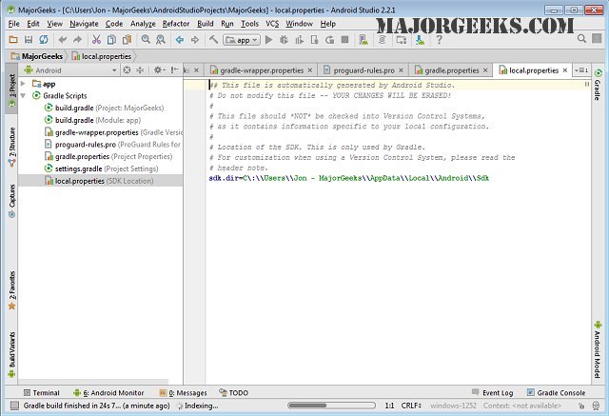This screenshot has height=416, width=609.
Task: Click the Search Everywhere magnifier
Action: [581, 38]
